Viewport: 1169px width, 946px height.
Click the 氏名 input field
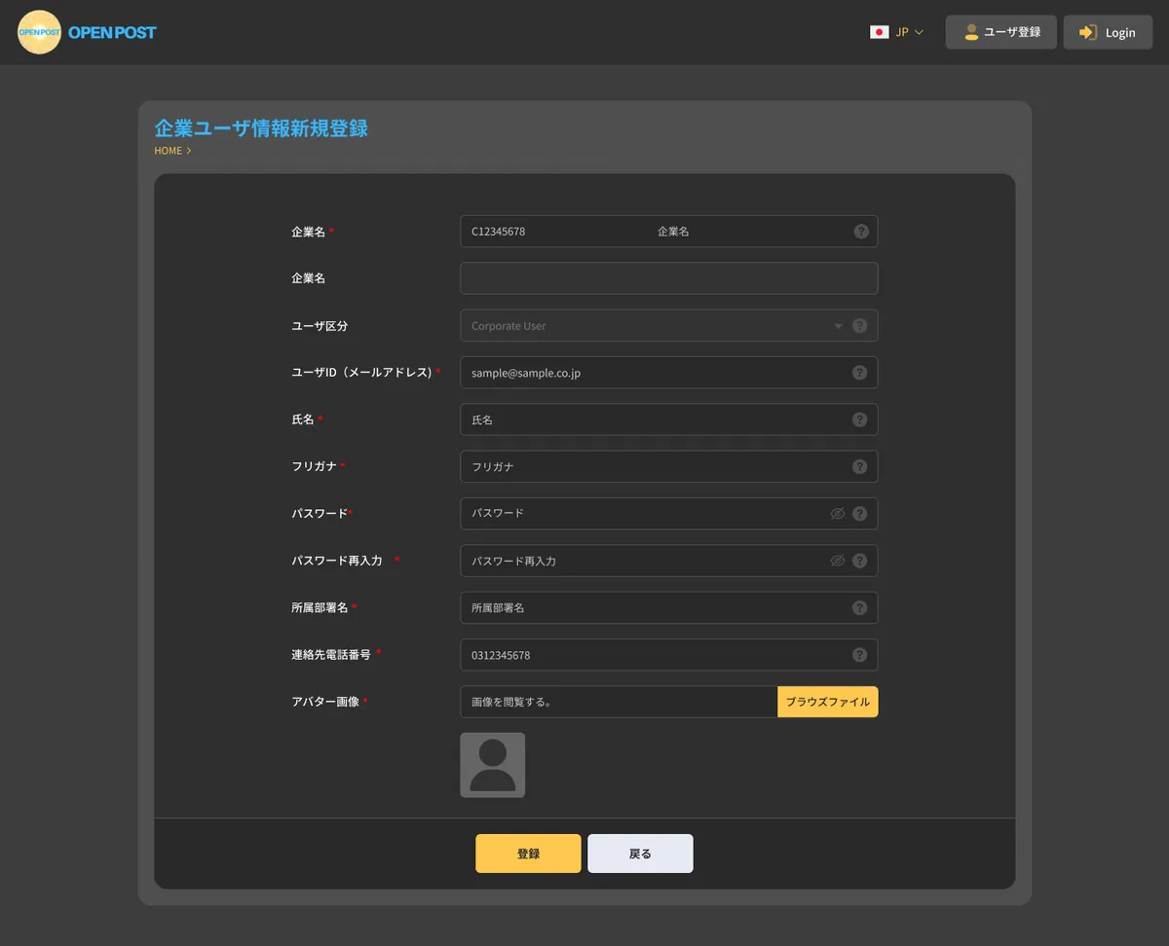[669, 419]
